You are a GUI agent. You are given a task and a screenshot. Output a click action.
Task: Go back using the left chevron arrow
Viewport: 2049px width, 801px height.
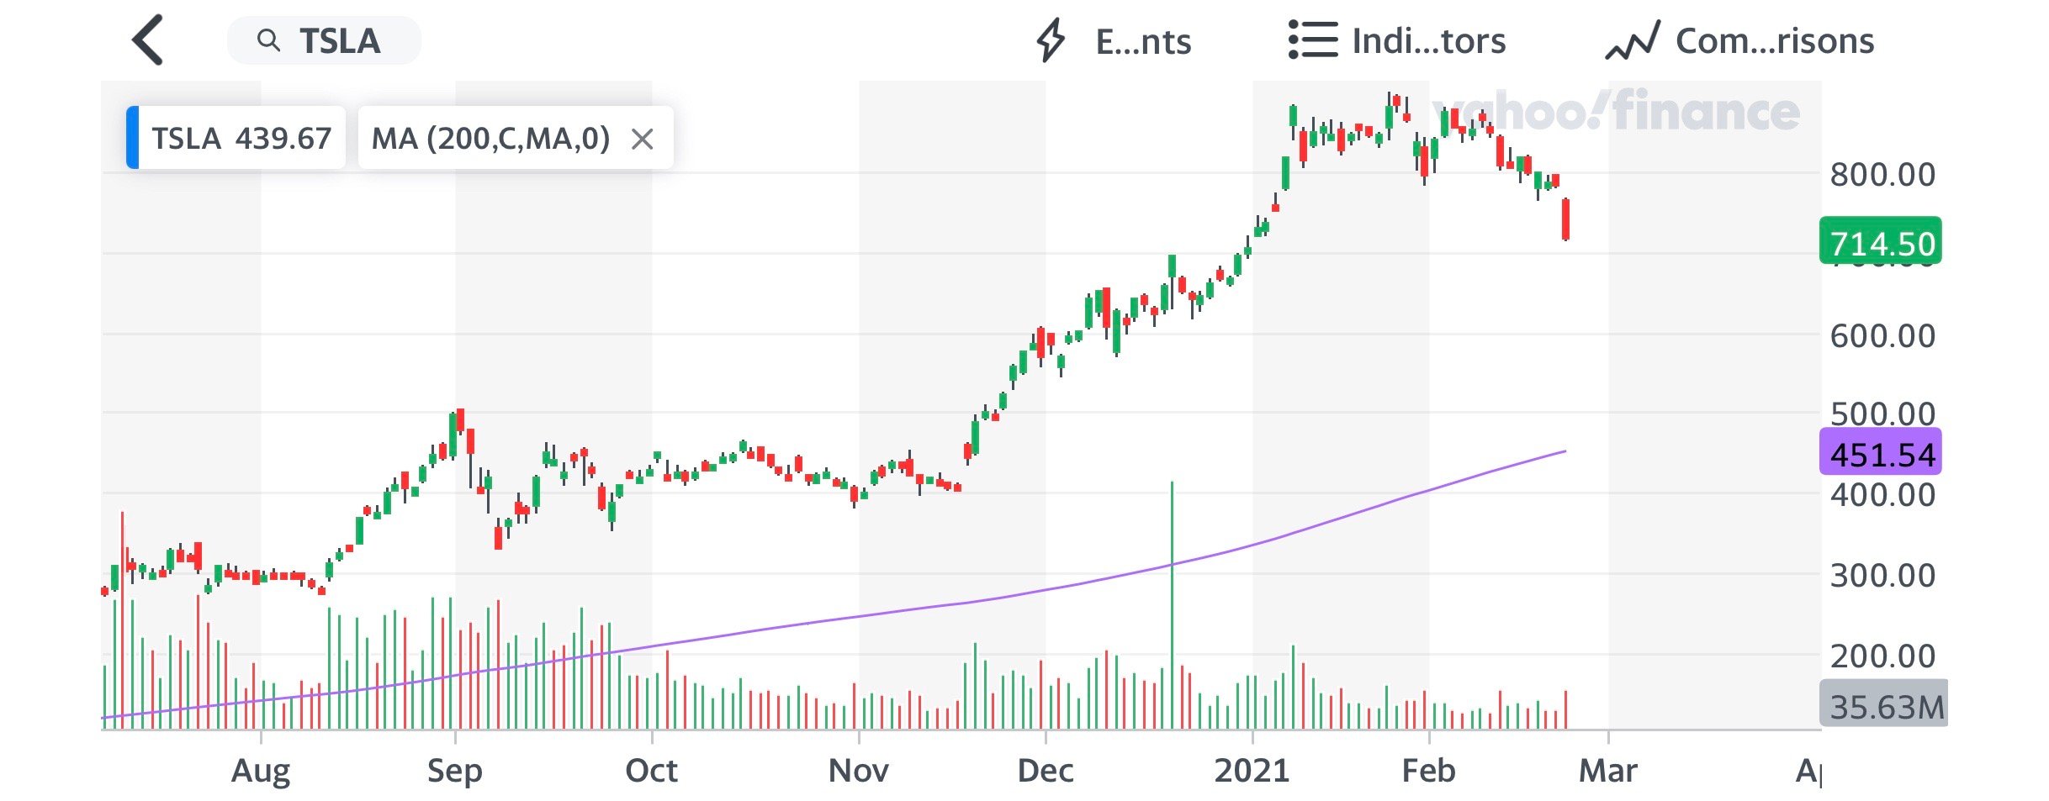point(148,40)
